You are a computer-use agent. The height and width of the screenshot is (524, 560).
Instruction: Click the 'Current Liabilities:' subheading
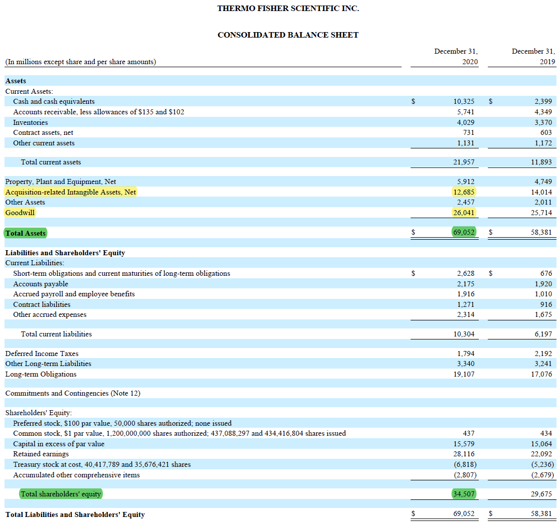coord(35,263)
